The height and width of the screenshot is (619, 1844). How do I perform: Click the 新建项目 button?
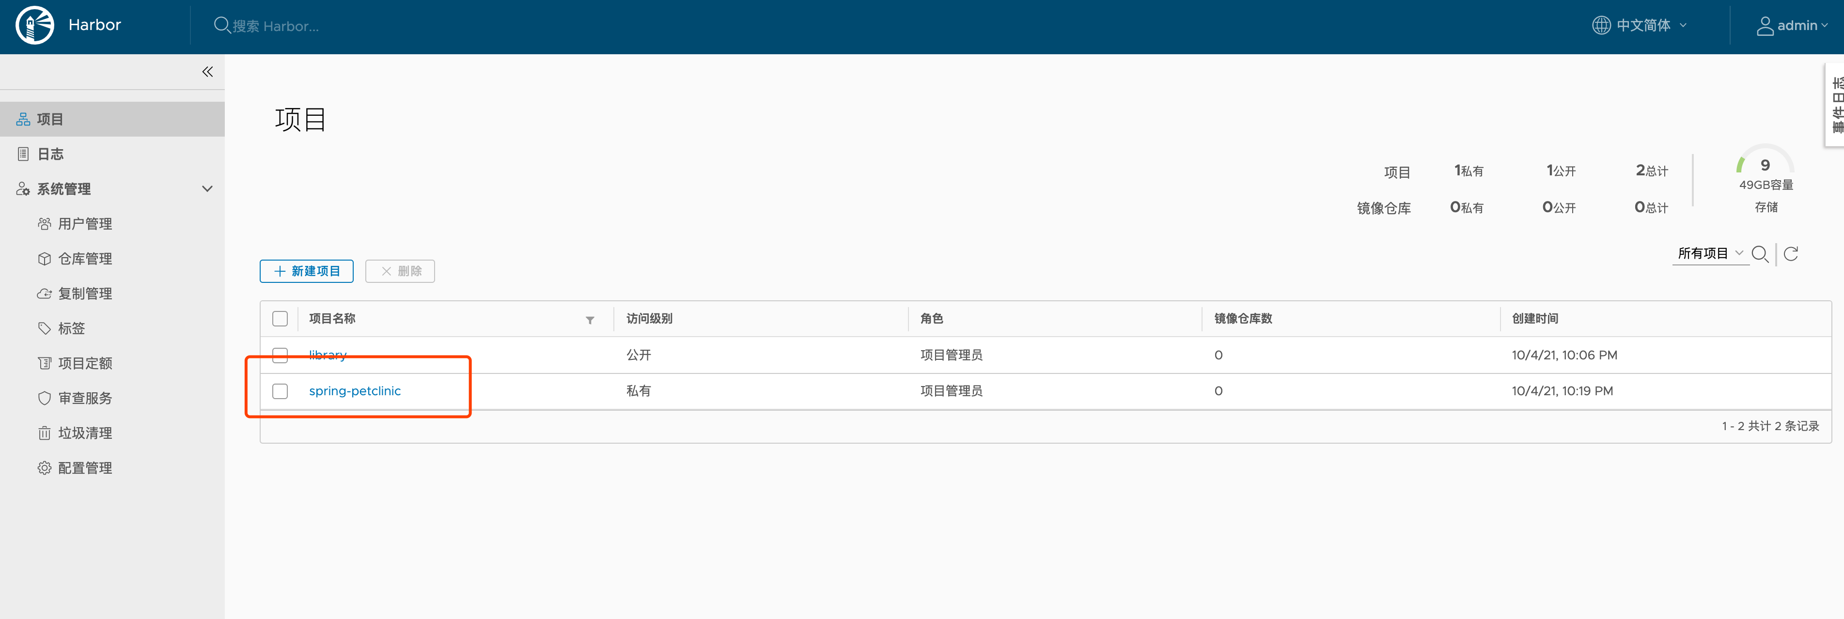click(306, 271)
